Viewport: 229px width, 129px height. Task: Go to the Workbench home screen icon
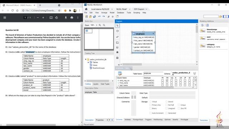86,9
